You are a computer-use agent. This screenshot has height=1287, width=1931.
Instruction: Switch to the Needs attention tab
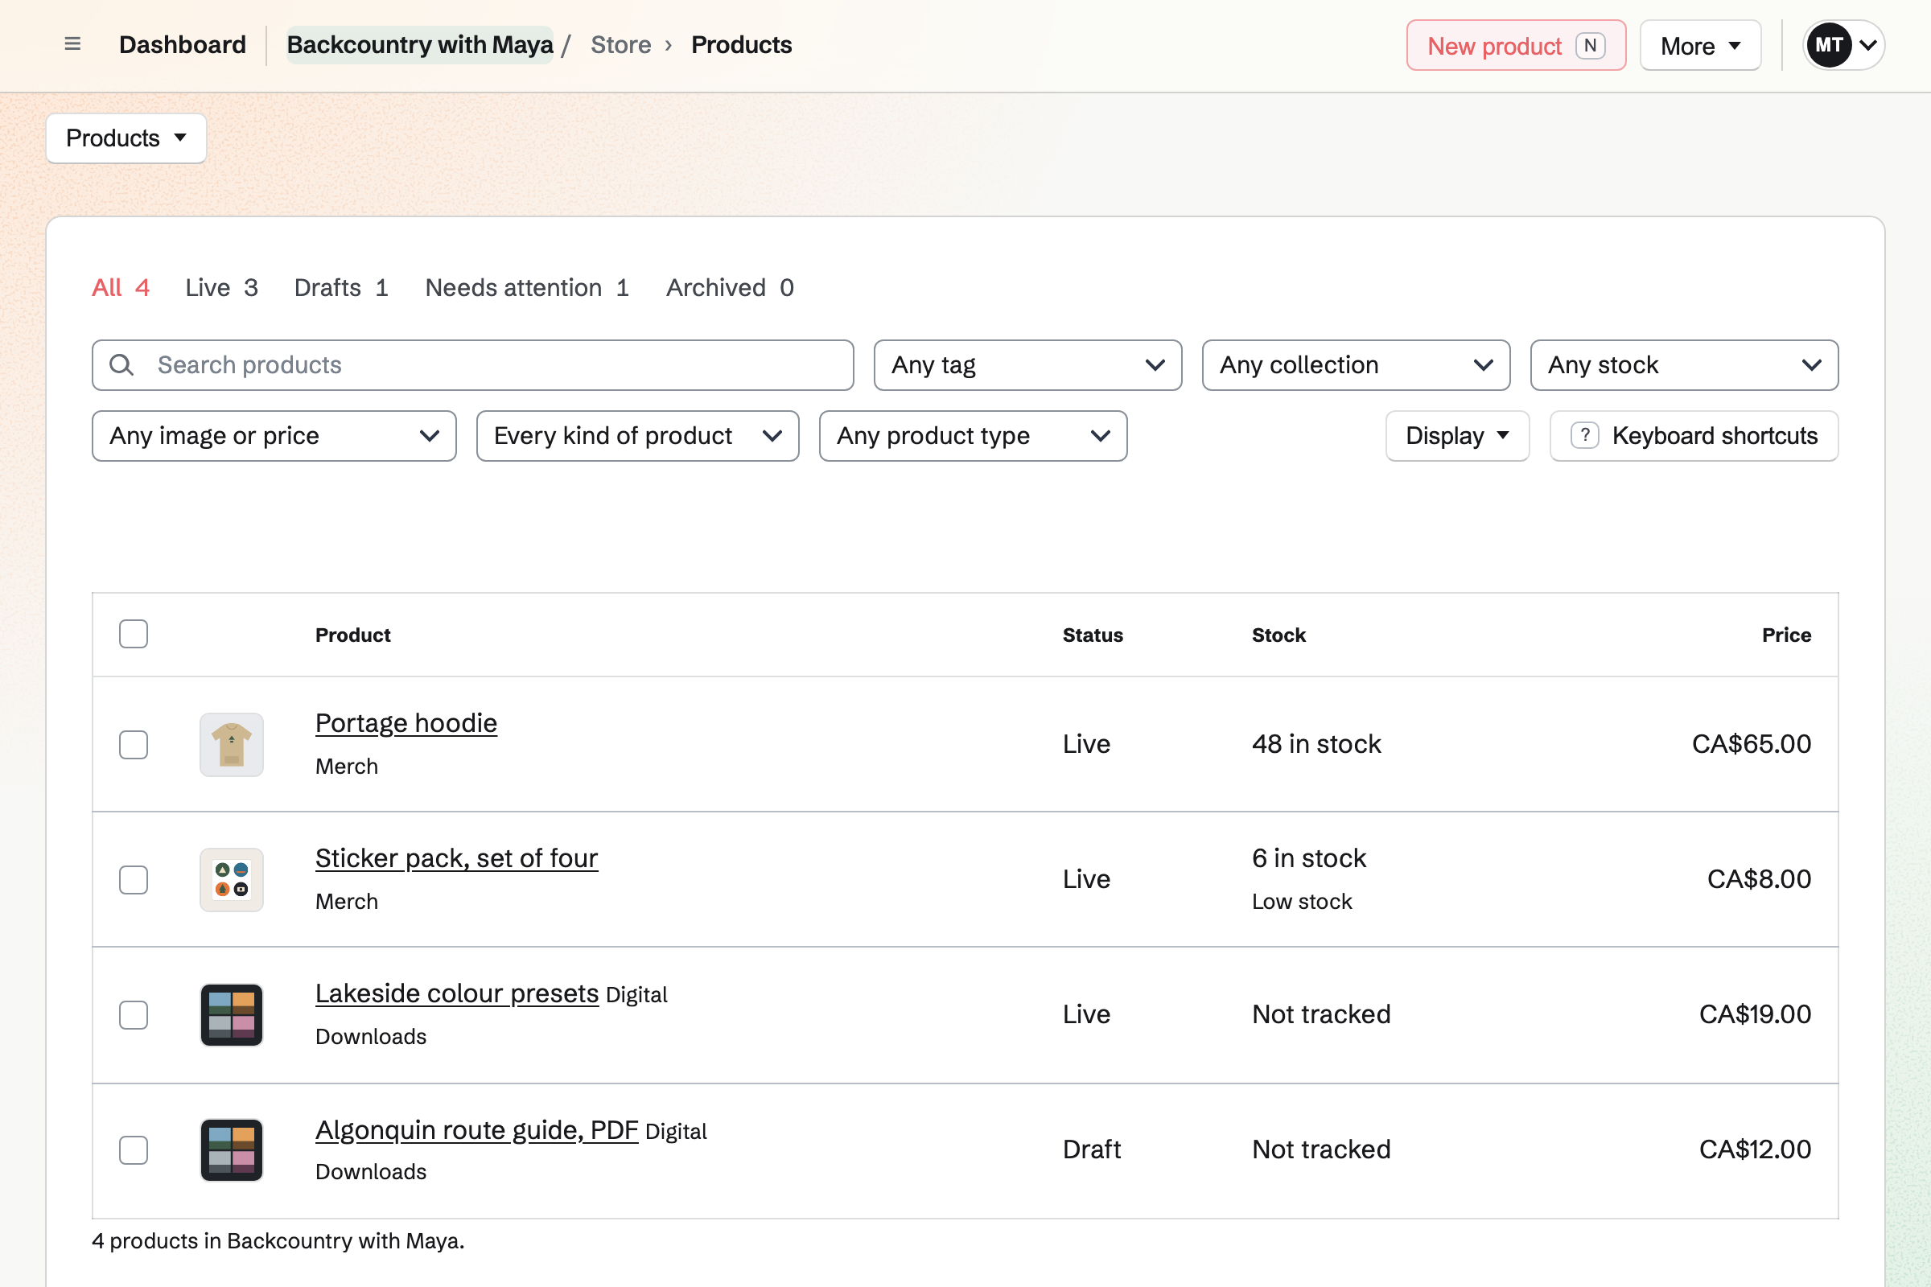pyautogui.click(x=527, y=288)
